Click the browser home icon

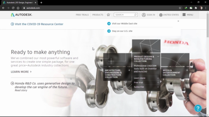coord(18,8)
